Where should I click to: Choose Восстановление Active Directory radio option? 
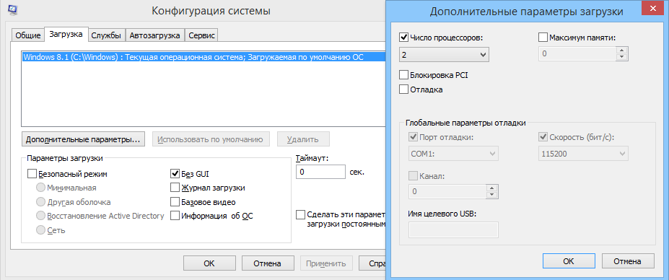(41, 216)
